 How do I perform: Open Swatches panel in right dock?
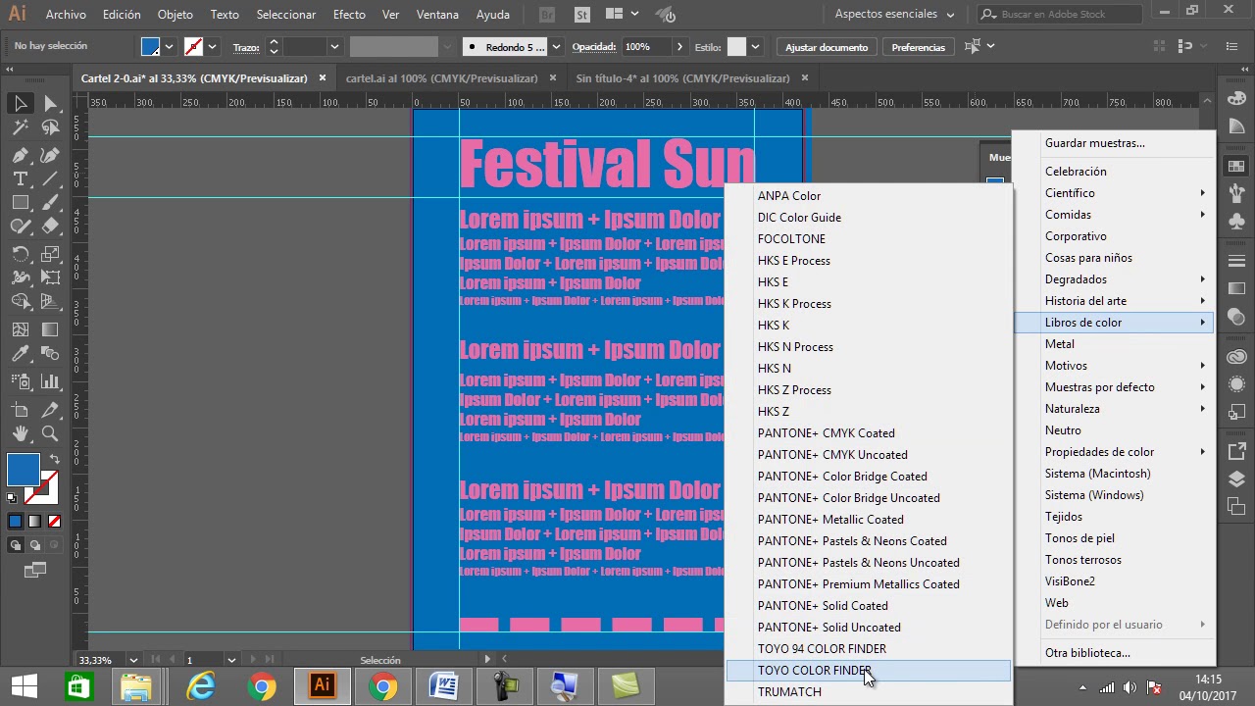click(x=1236, y=167)
